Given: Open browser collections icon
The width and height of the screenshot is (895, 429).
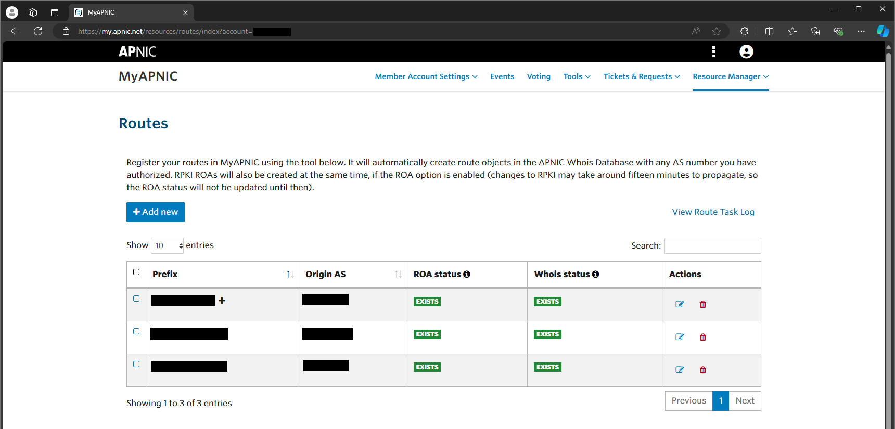Looking at the screenshot, I should coord(815,31).
